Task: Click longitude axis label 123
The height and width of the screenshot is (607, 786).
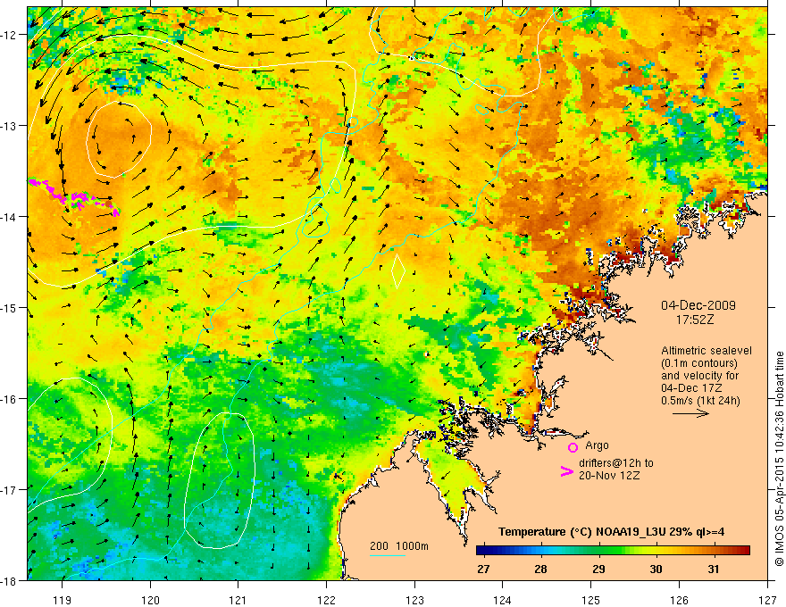Action: click(x=414, y=600)
